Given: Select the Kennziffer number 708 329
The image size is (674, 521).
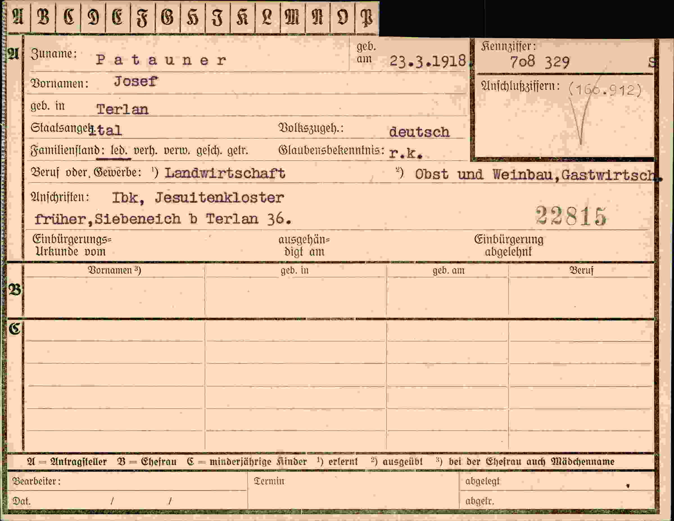Looking at the screenshot, I should tap(539, 62).
